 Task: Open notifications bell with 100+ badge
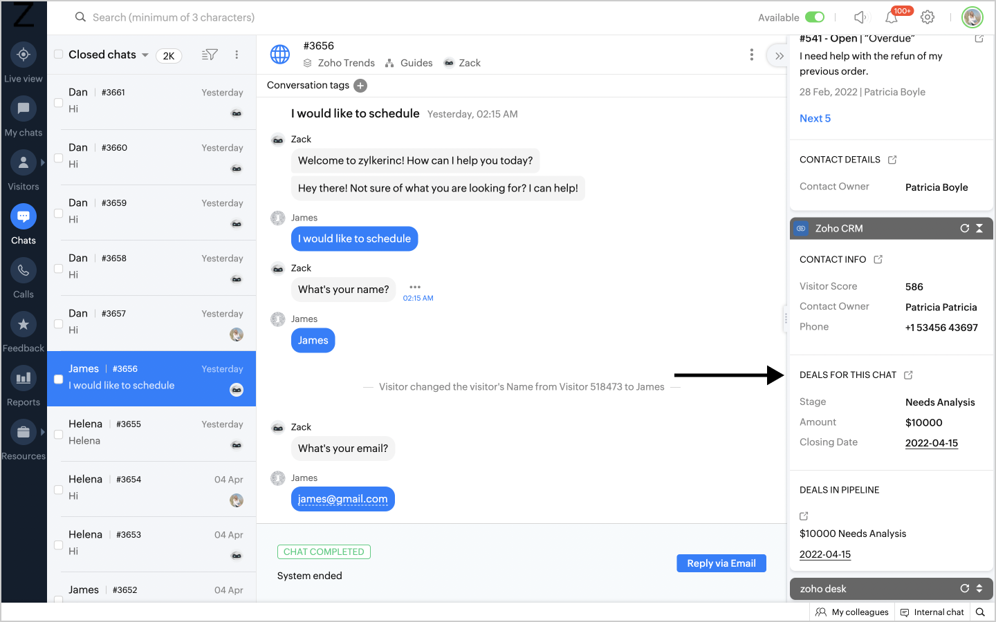tap(892, 17)
